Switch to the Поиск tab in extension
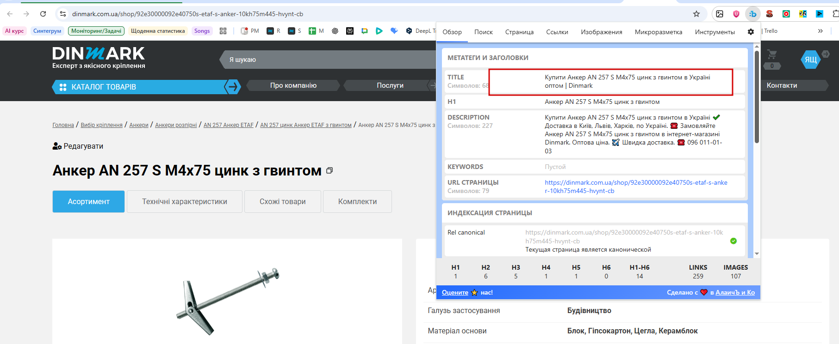 click(x=484, y=32)
